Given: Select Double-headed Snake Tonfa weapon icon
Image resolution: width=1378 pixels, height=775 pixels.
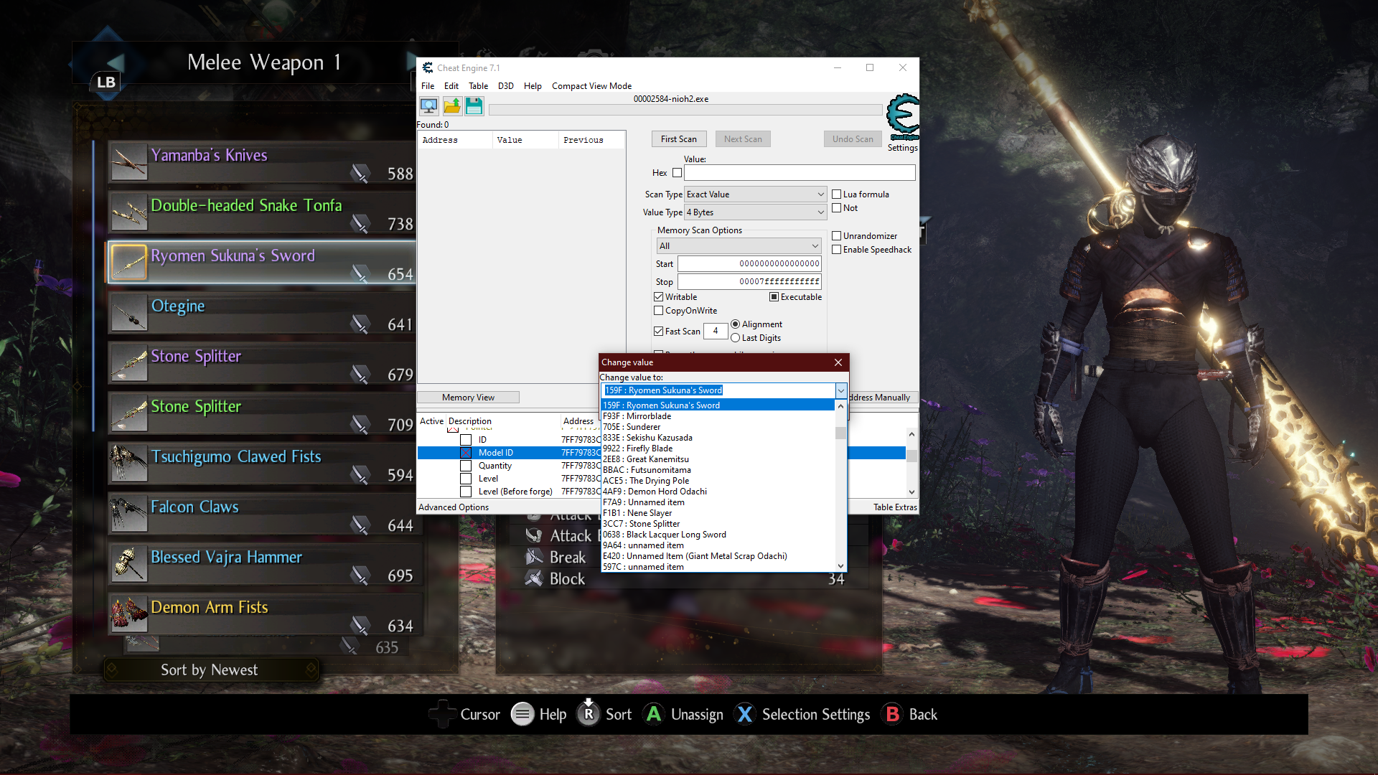Looking at the screenshot, I should pos(129,212).
